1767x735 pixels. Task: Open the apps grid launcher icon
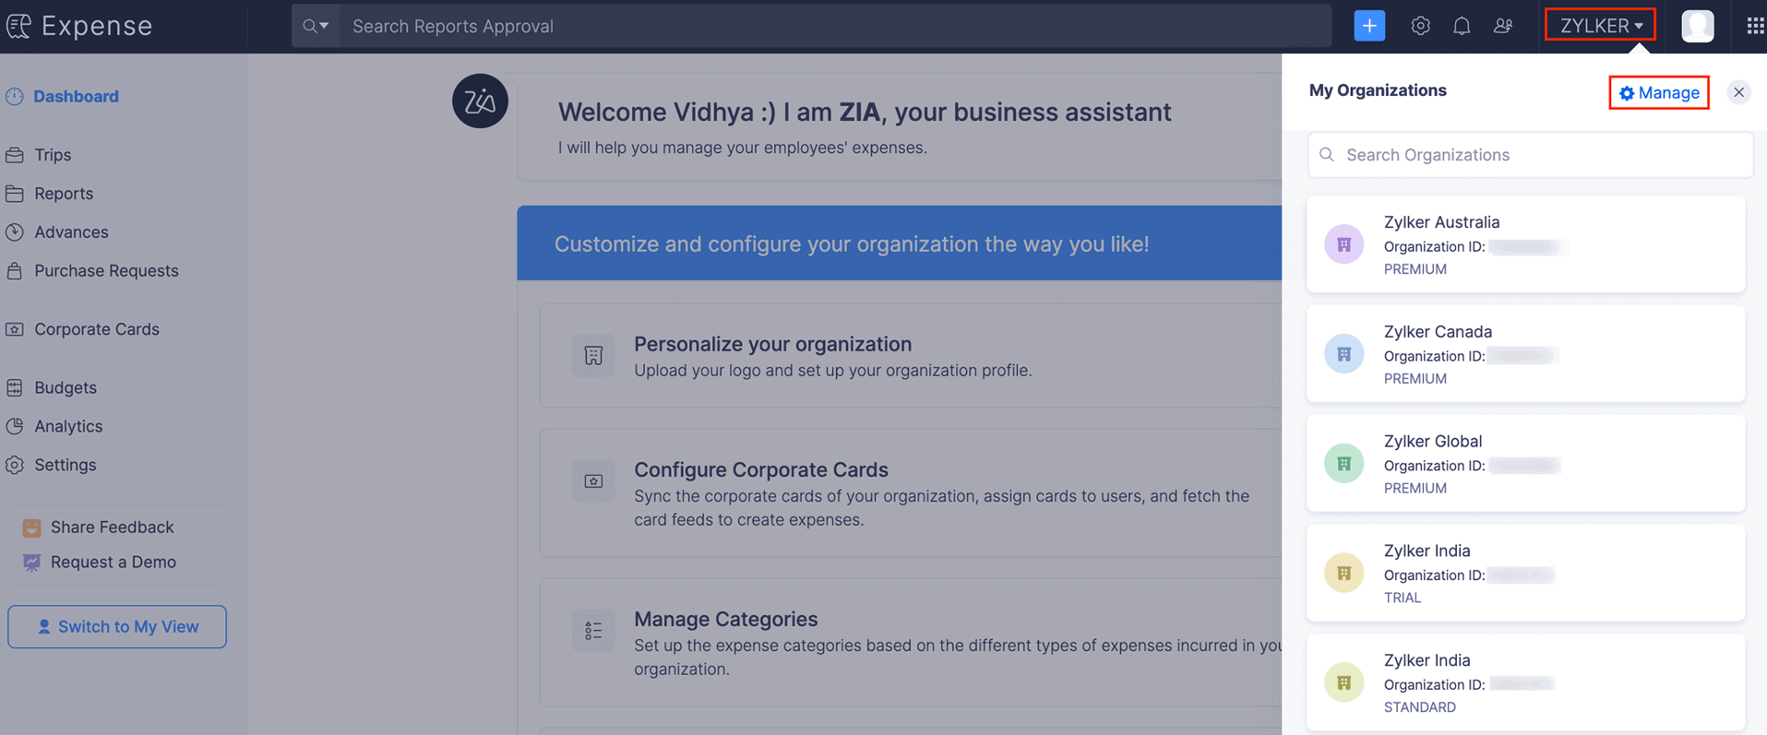click(1755, 26)
